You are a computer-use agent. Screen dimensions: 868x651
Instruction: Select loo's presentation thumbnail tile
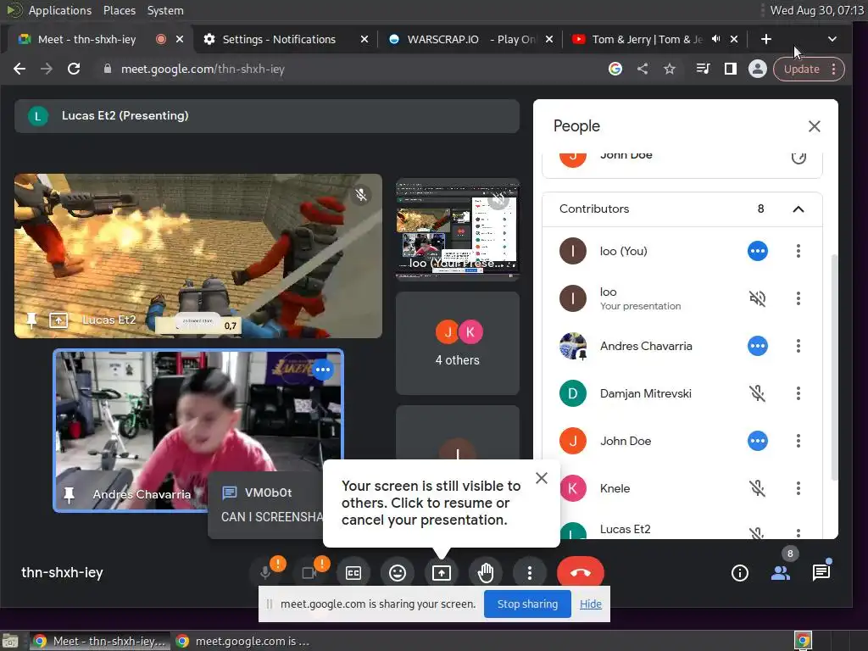457,229
